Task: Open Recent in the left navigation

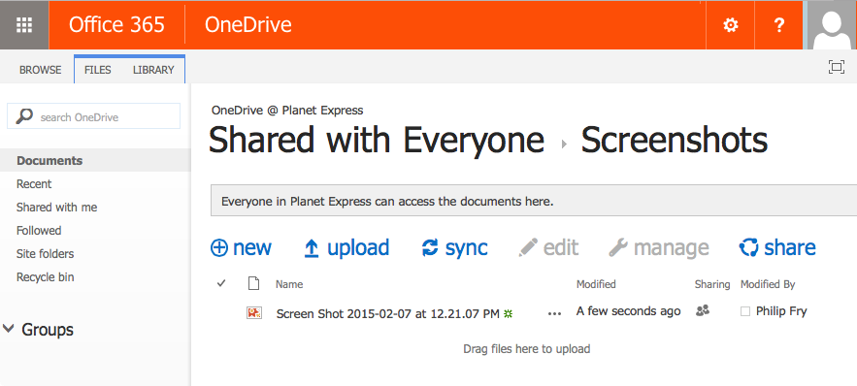Action: [34, 184]
